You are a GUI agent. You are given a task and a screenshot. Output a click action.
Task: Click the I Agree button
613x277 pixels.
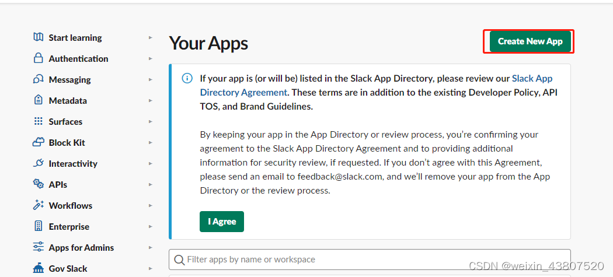pos(222,222)
